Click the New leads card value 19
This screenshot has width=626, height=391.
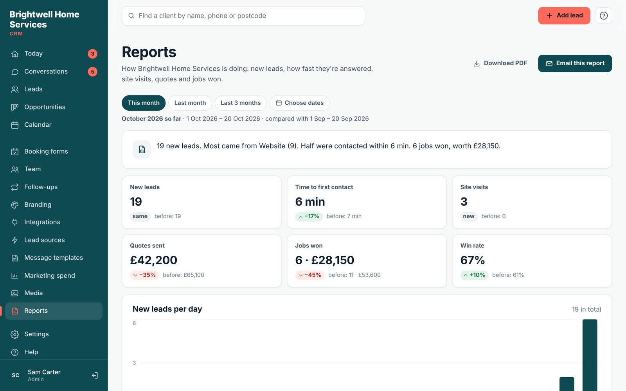point(136,202)
